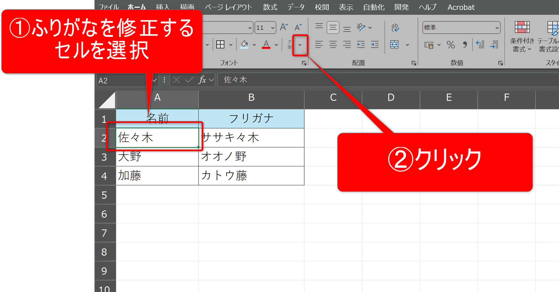This screenshot has height=292, width=559.
Task: Open the Font group dialog launcher
Action: 304,63
